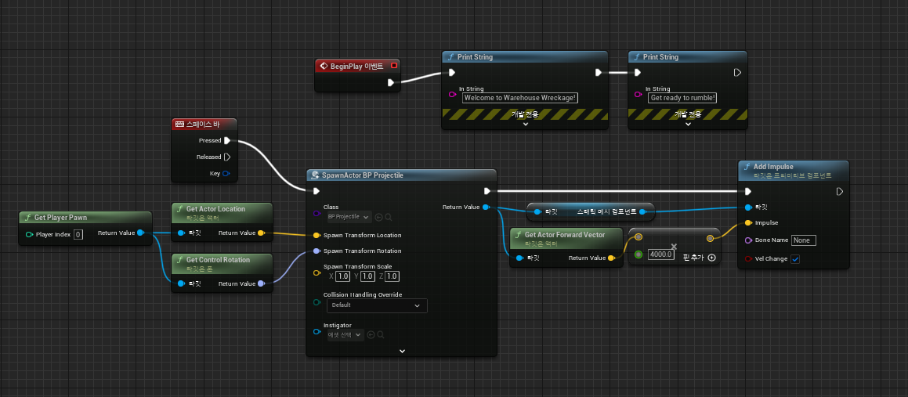The image size is (908, 397).
Task: Open the Collision Handling Override dropdown
Action: coord(377,305)
